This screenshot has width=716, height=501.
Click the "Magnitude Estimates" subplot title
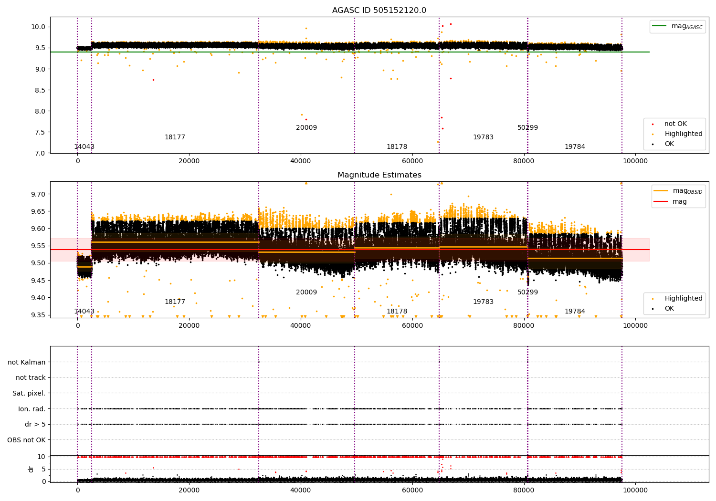[x=379, y=175]
